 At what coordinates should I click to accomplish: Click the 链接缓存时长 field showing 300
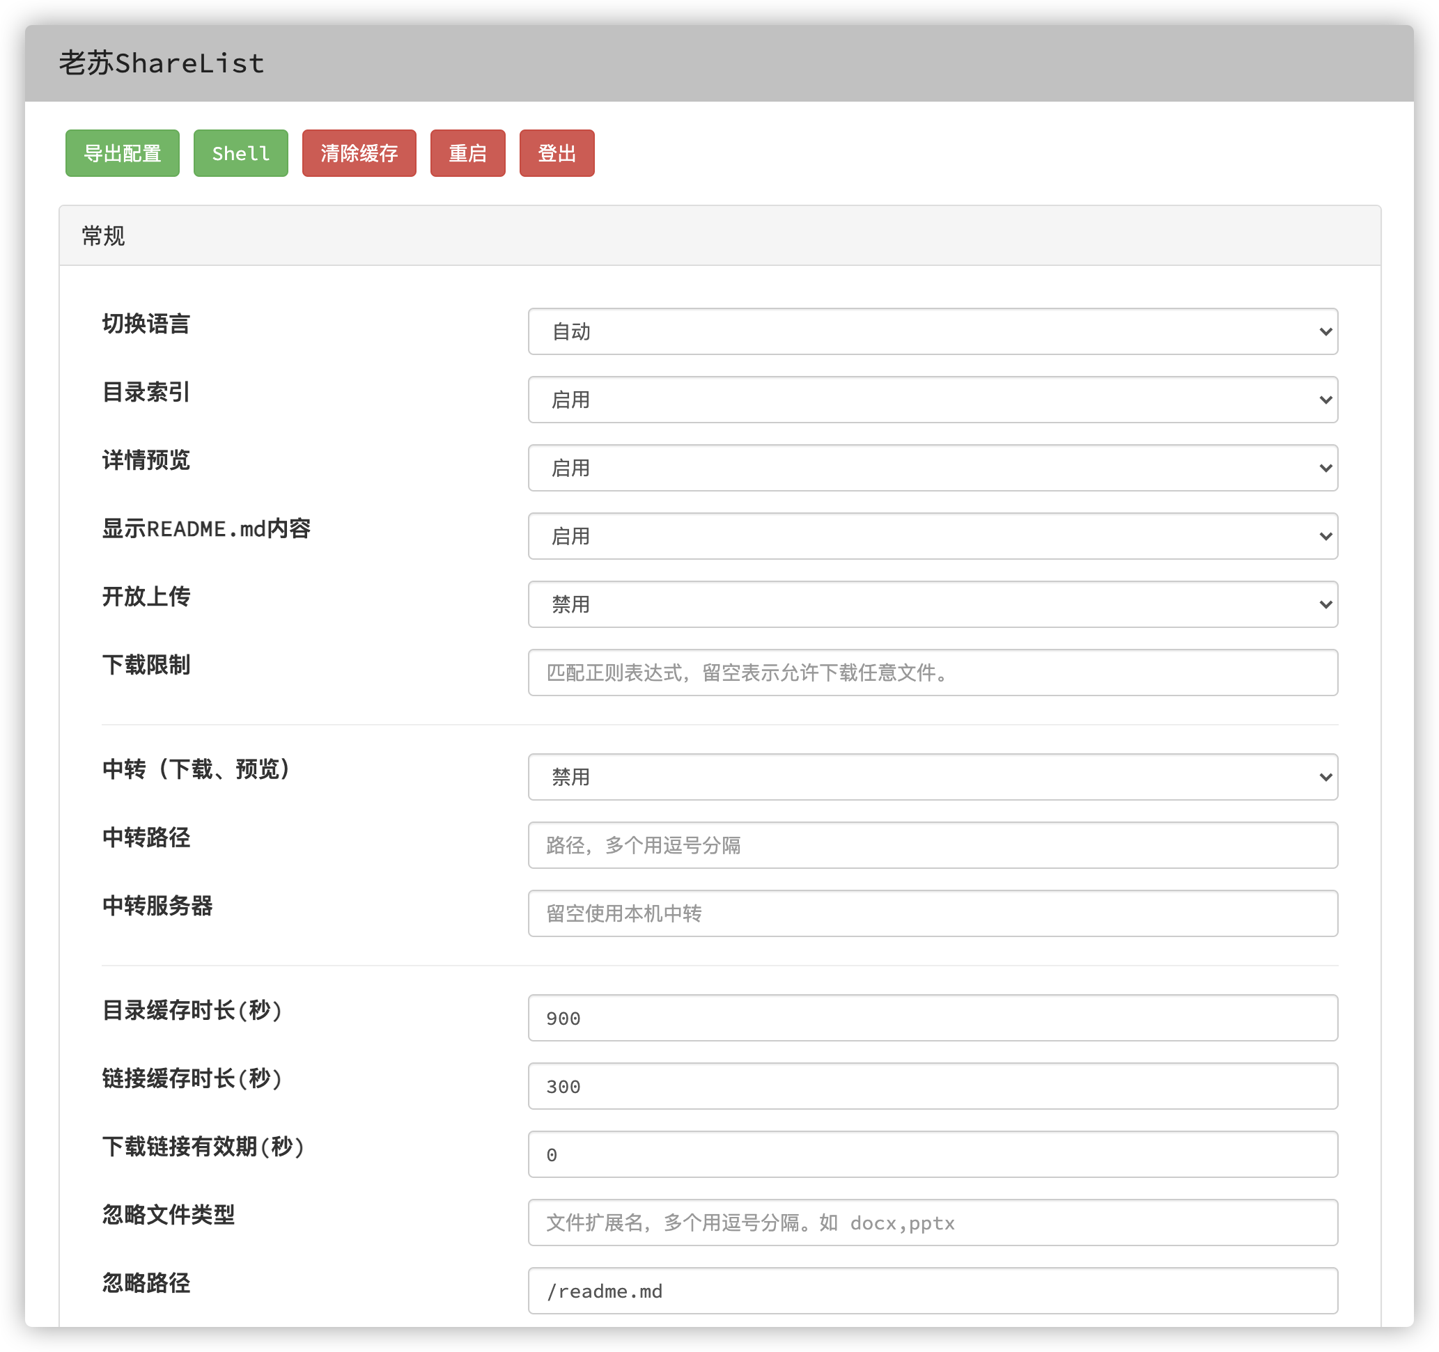933,1086
